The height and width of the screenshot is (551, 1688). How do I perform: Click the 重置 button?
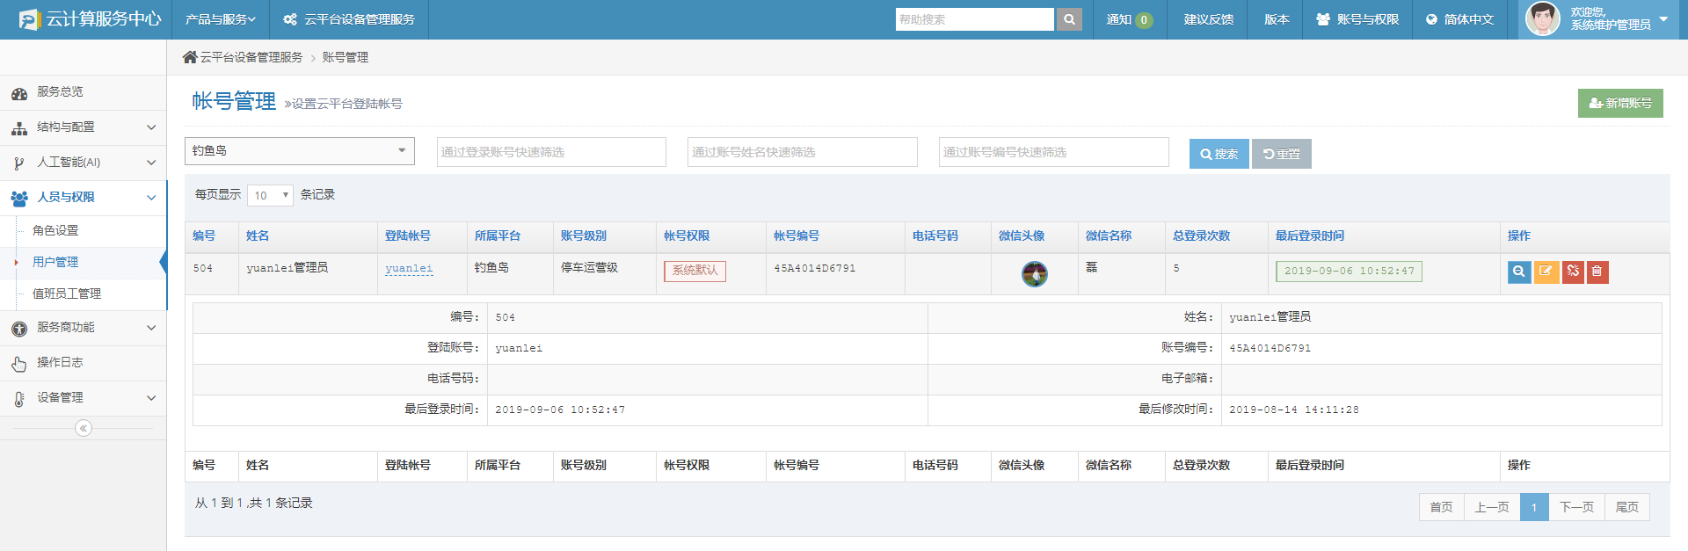1281,154
